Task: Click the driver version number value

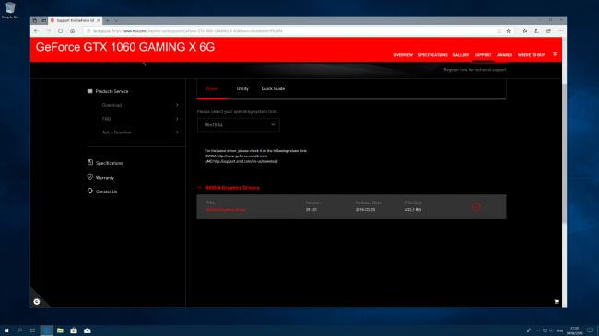Action: [x=311, y=210]
